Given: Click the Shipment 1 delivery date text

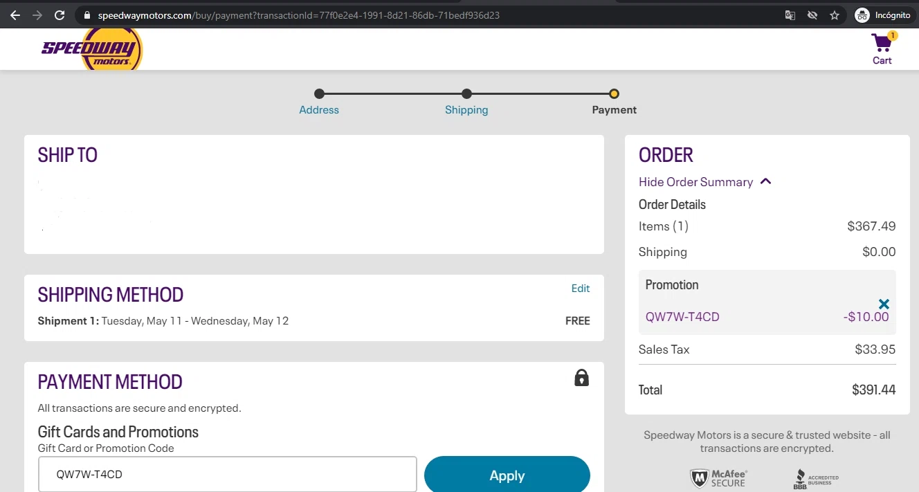Looking at the screenshot, I should coord(163,321).
